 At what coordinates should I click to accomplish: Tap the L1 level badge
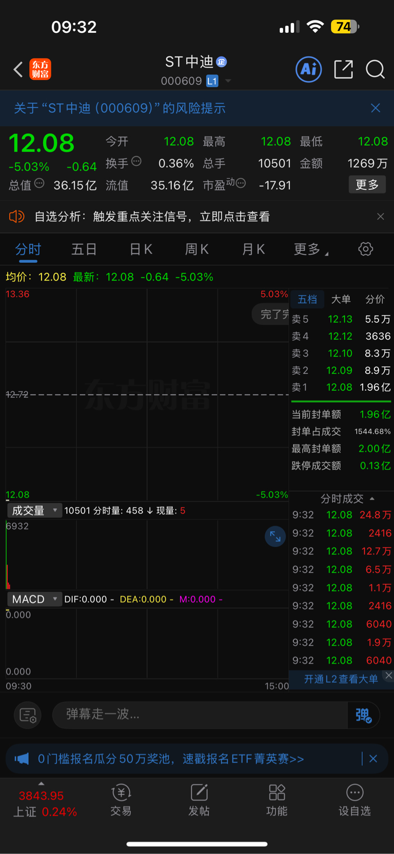(x=212, y=81)
